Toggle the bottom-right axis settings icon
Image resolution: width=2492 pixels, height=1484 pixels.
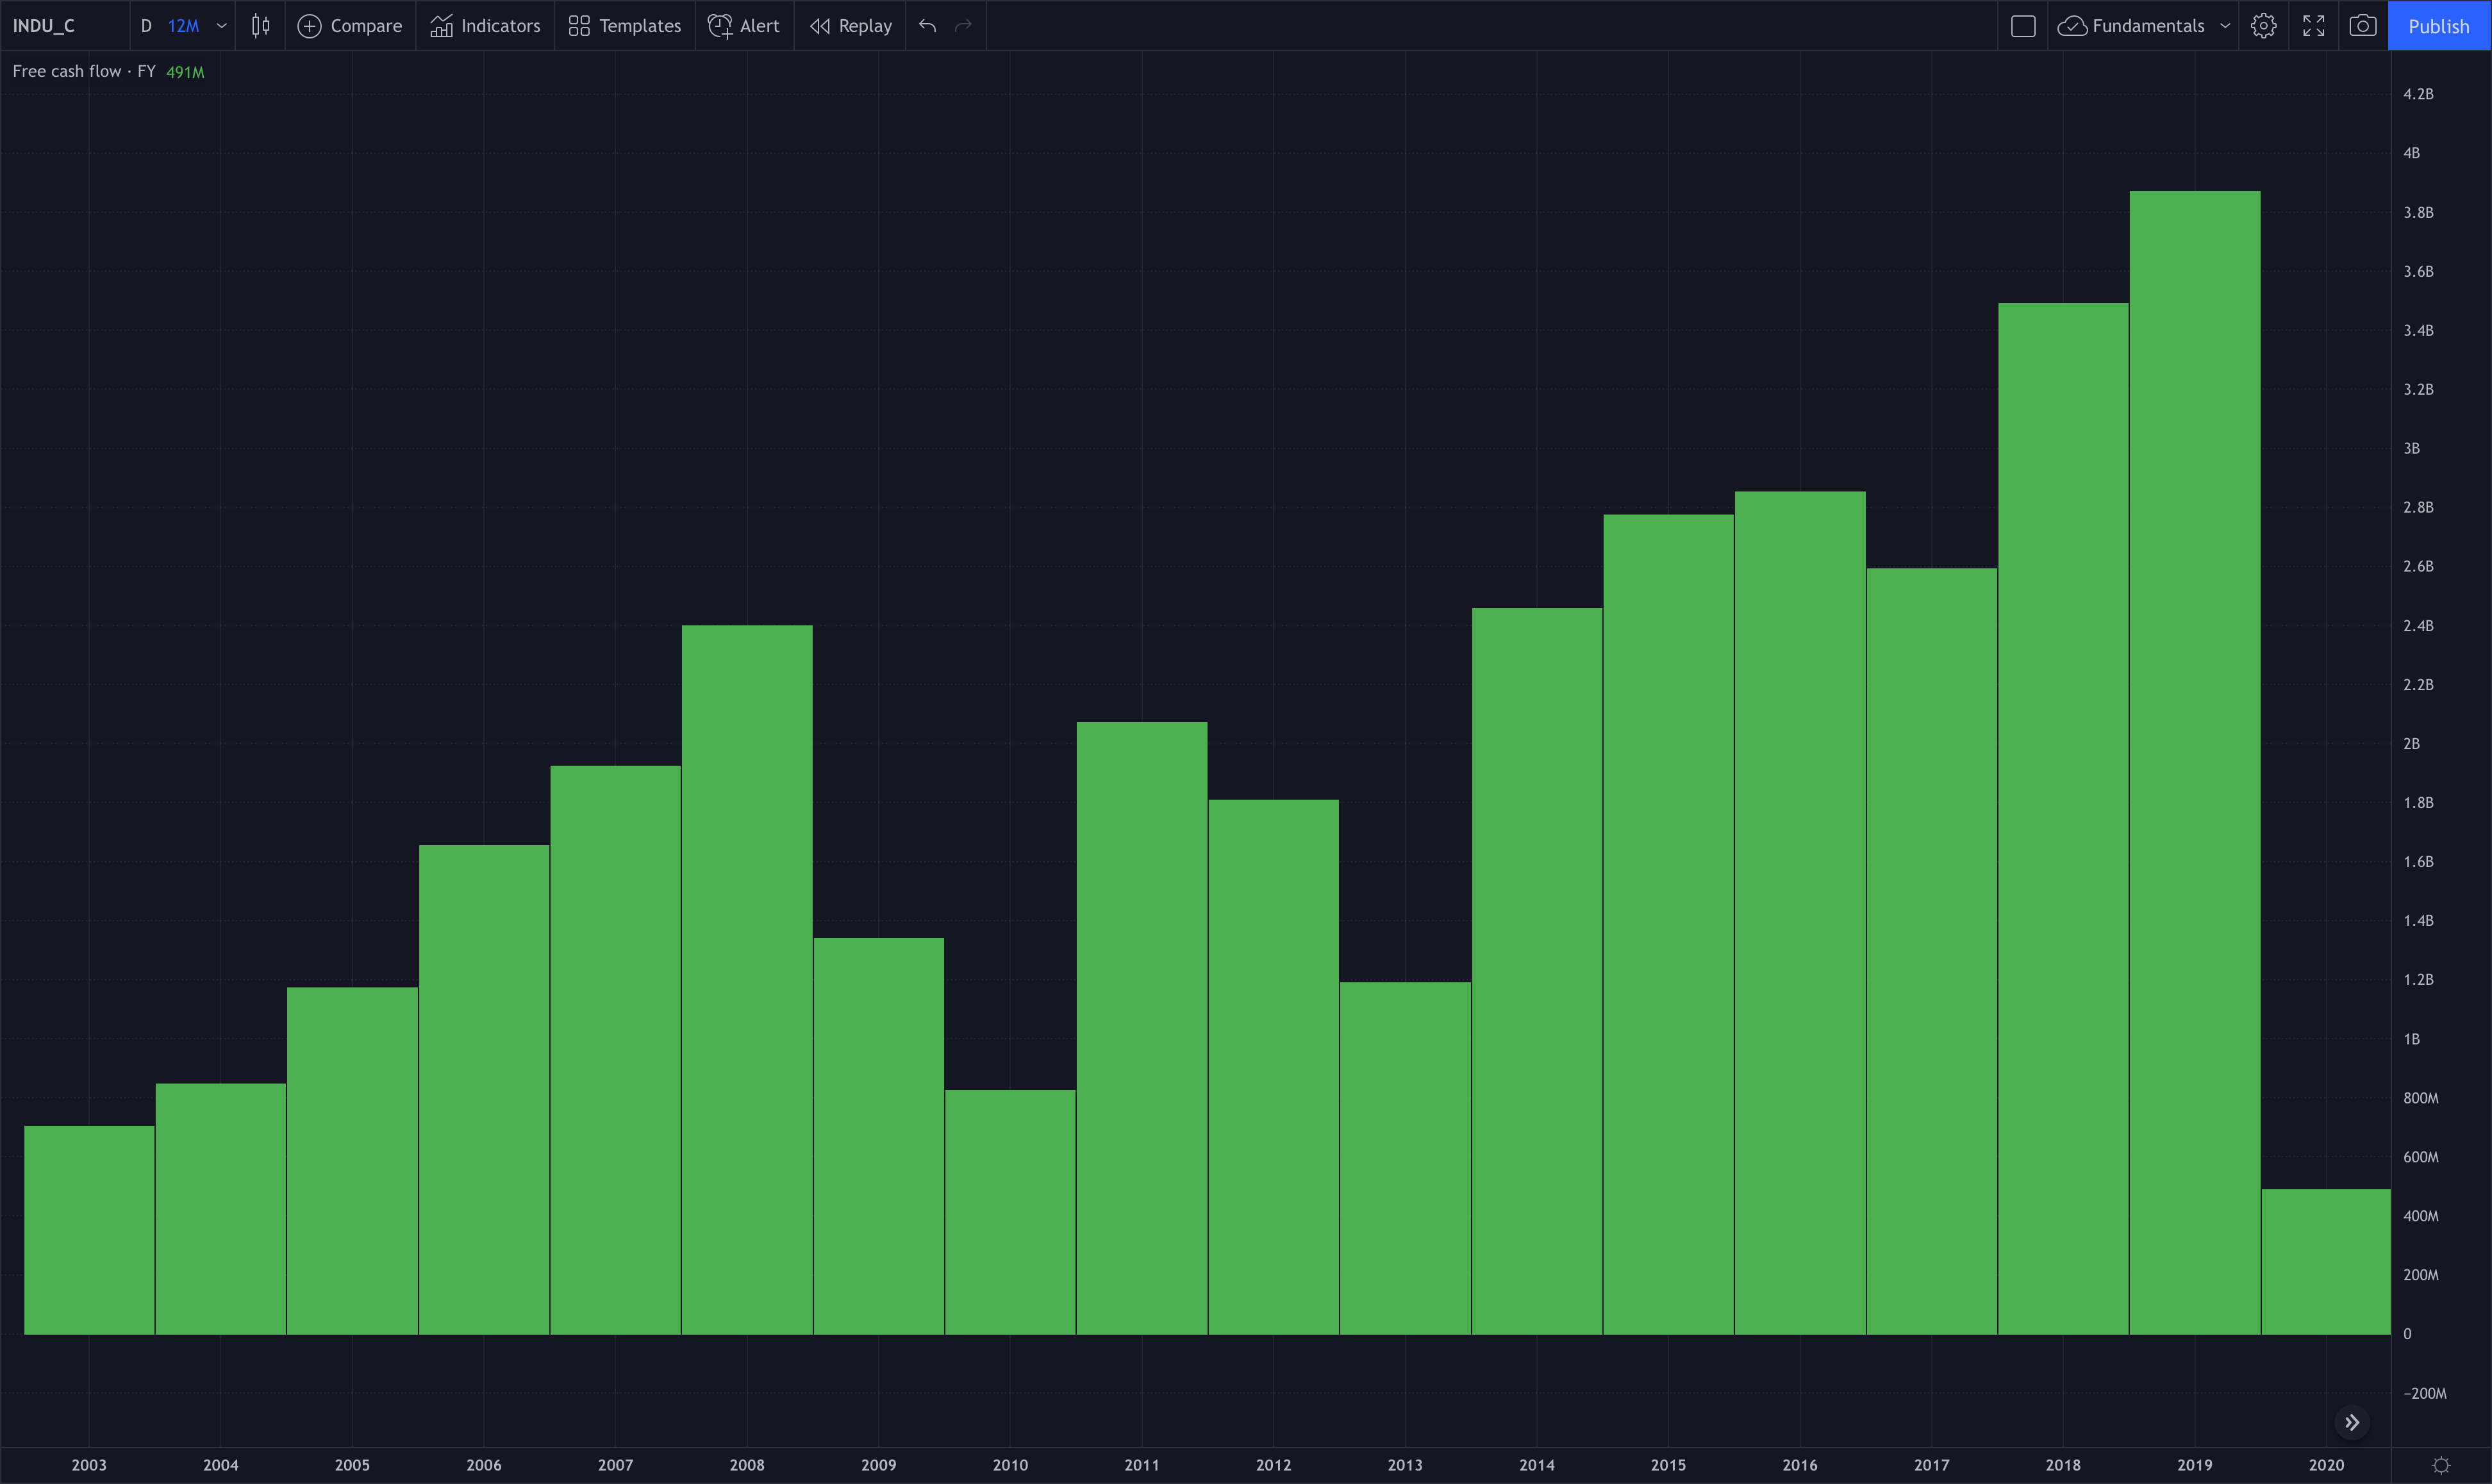click(x=2440, y=1465)
